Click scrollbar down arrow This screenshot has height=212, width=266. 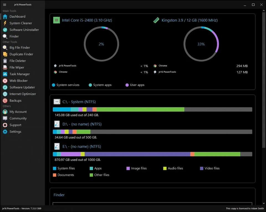(x=264, y=203)
